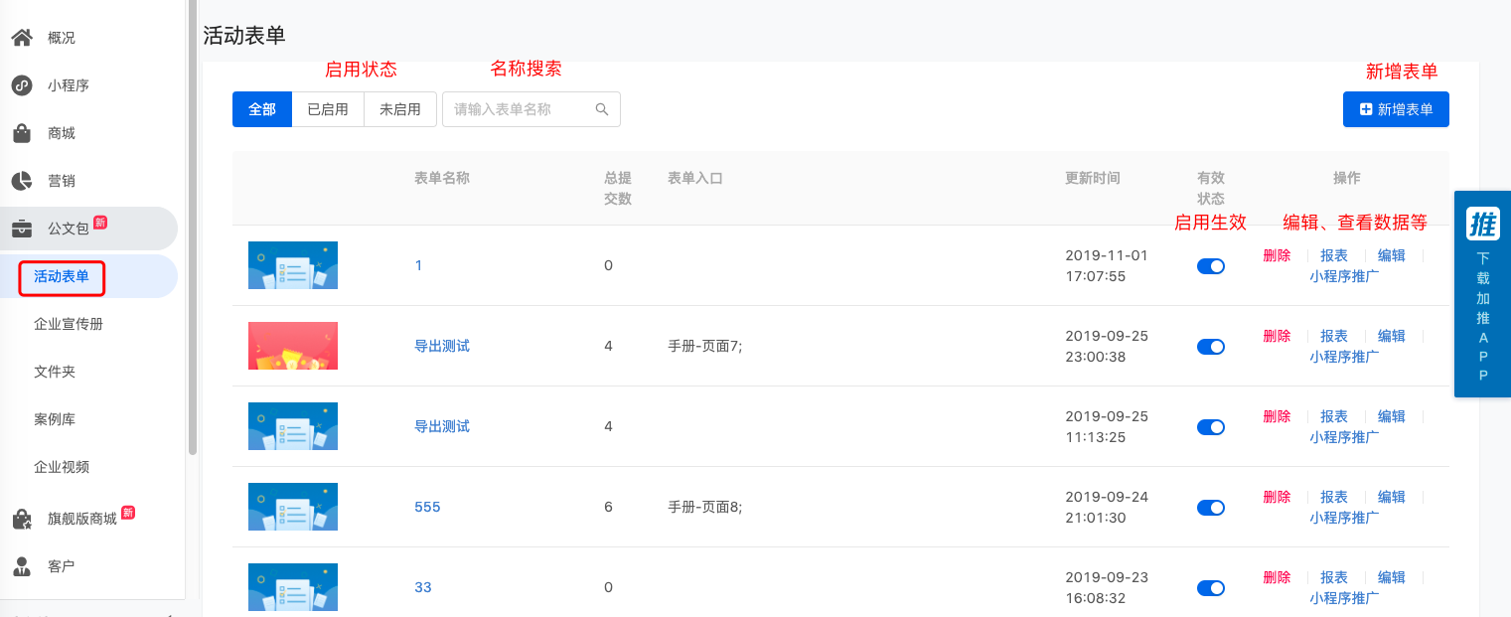The image size is (1511, 617).
Task: Click thumbnail of form 555
Action: pyautogui.click(x=293, y=507)
